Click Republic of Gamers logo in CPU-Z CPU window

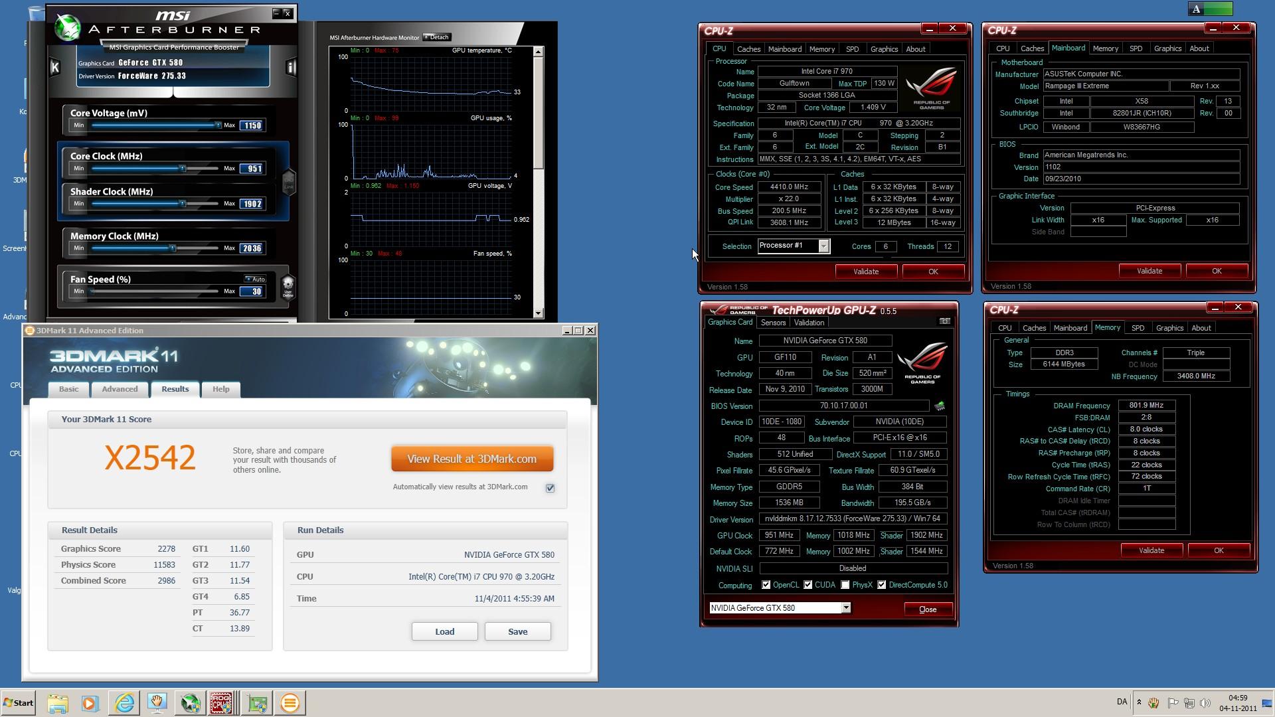(931, 88)
